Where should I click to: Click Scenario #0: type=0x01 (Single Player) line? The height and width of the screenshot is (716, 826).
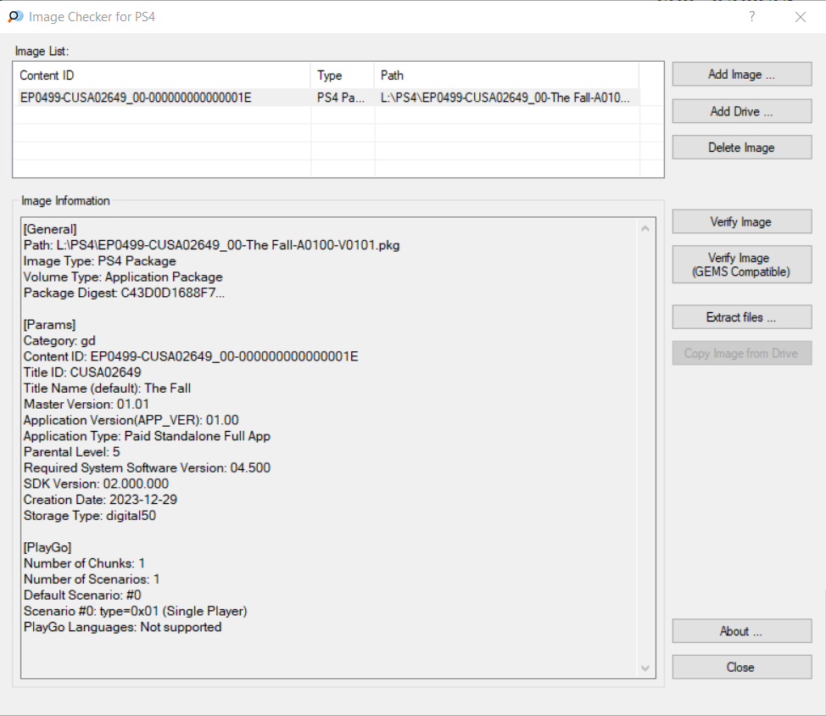click(136, 611)
